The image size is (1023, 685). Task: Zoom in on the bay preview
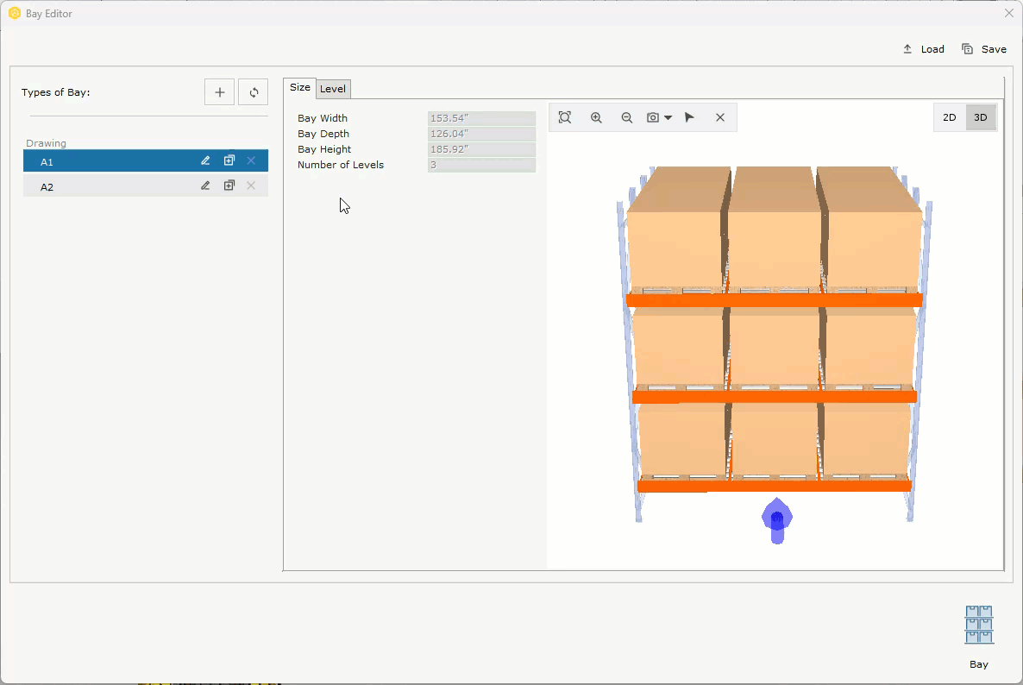pyautogui.click(x=596, y=117)
